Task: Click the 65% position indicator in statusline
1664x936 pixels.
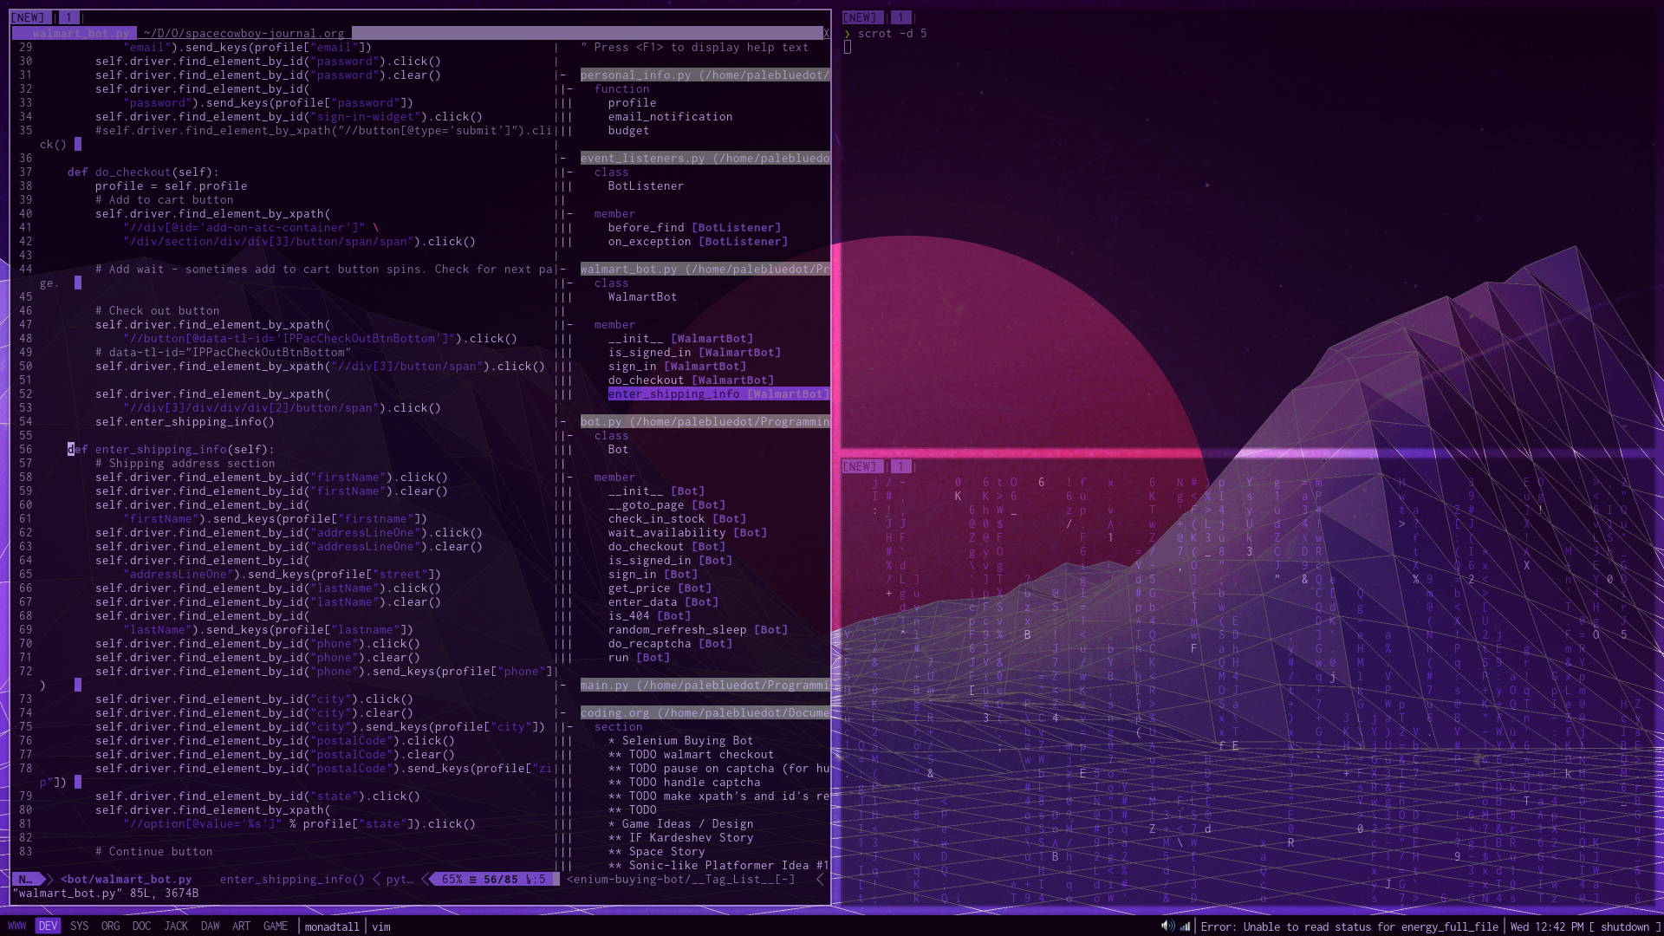Action: pyautogui.click(x=452, y=879)
